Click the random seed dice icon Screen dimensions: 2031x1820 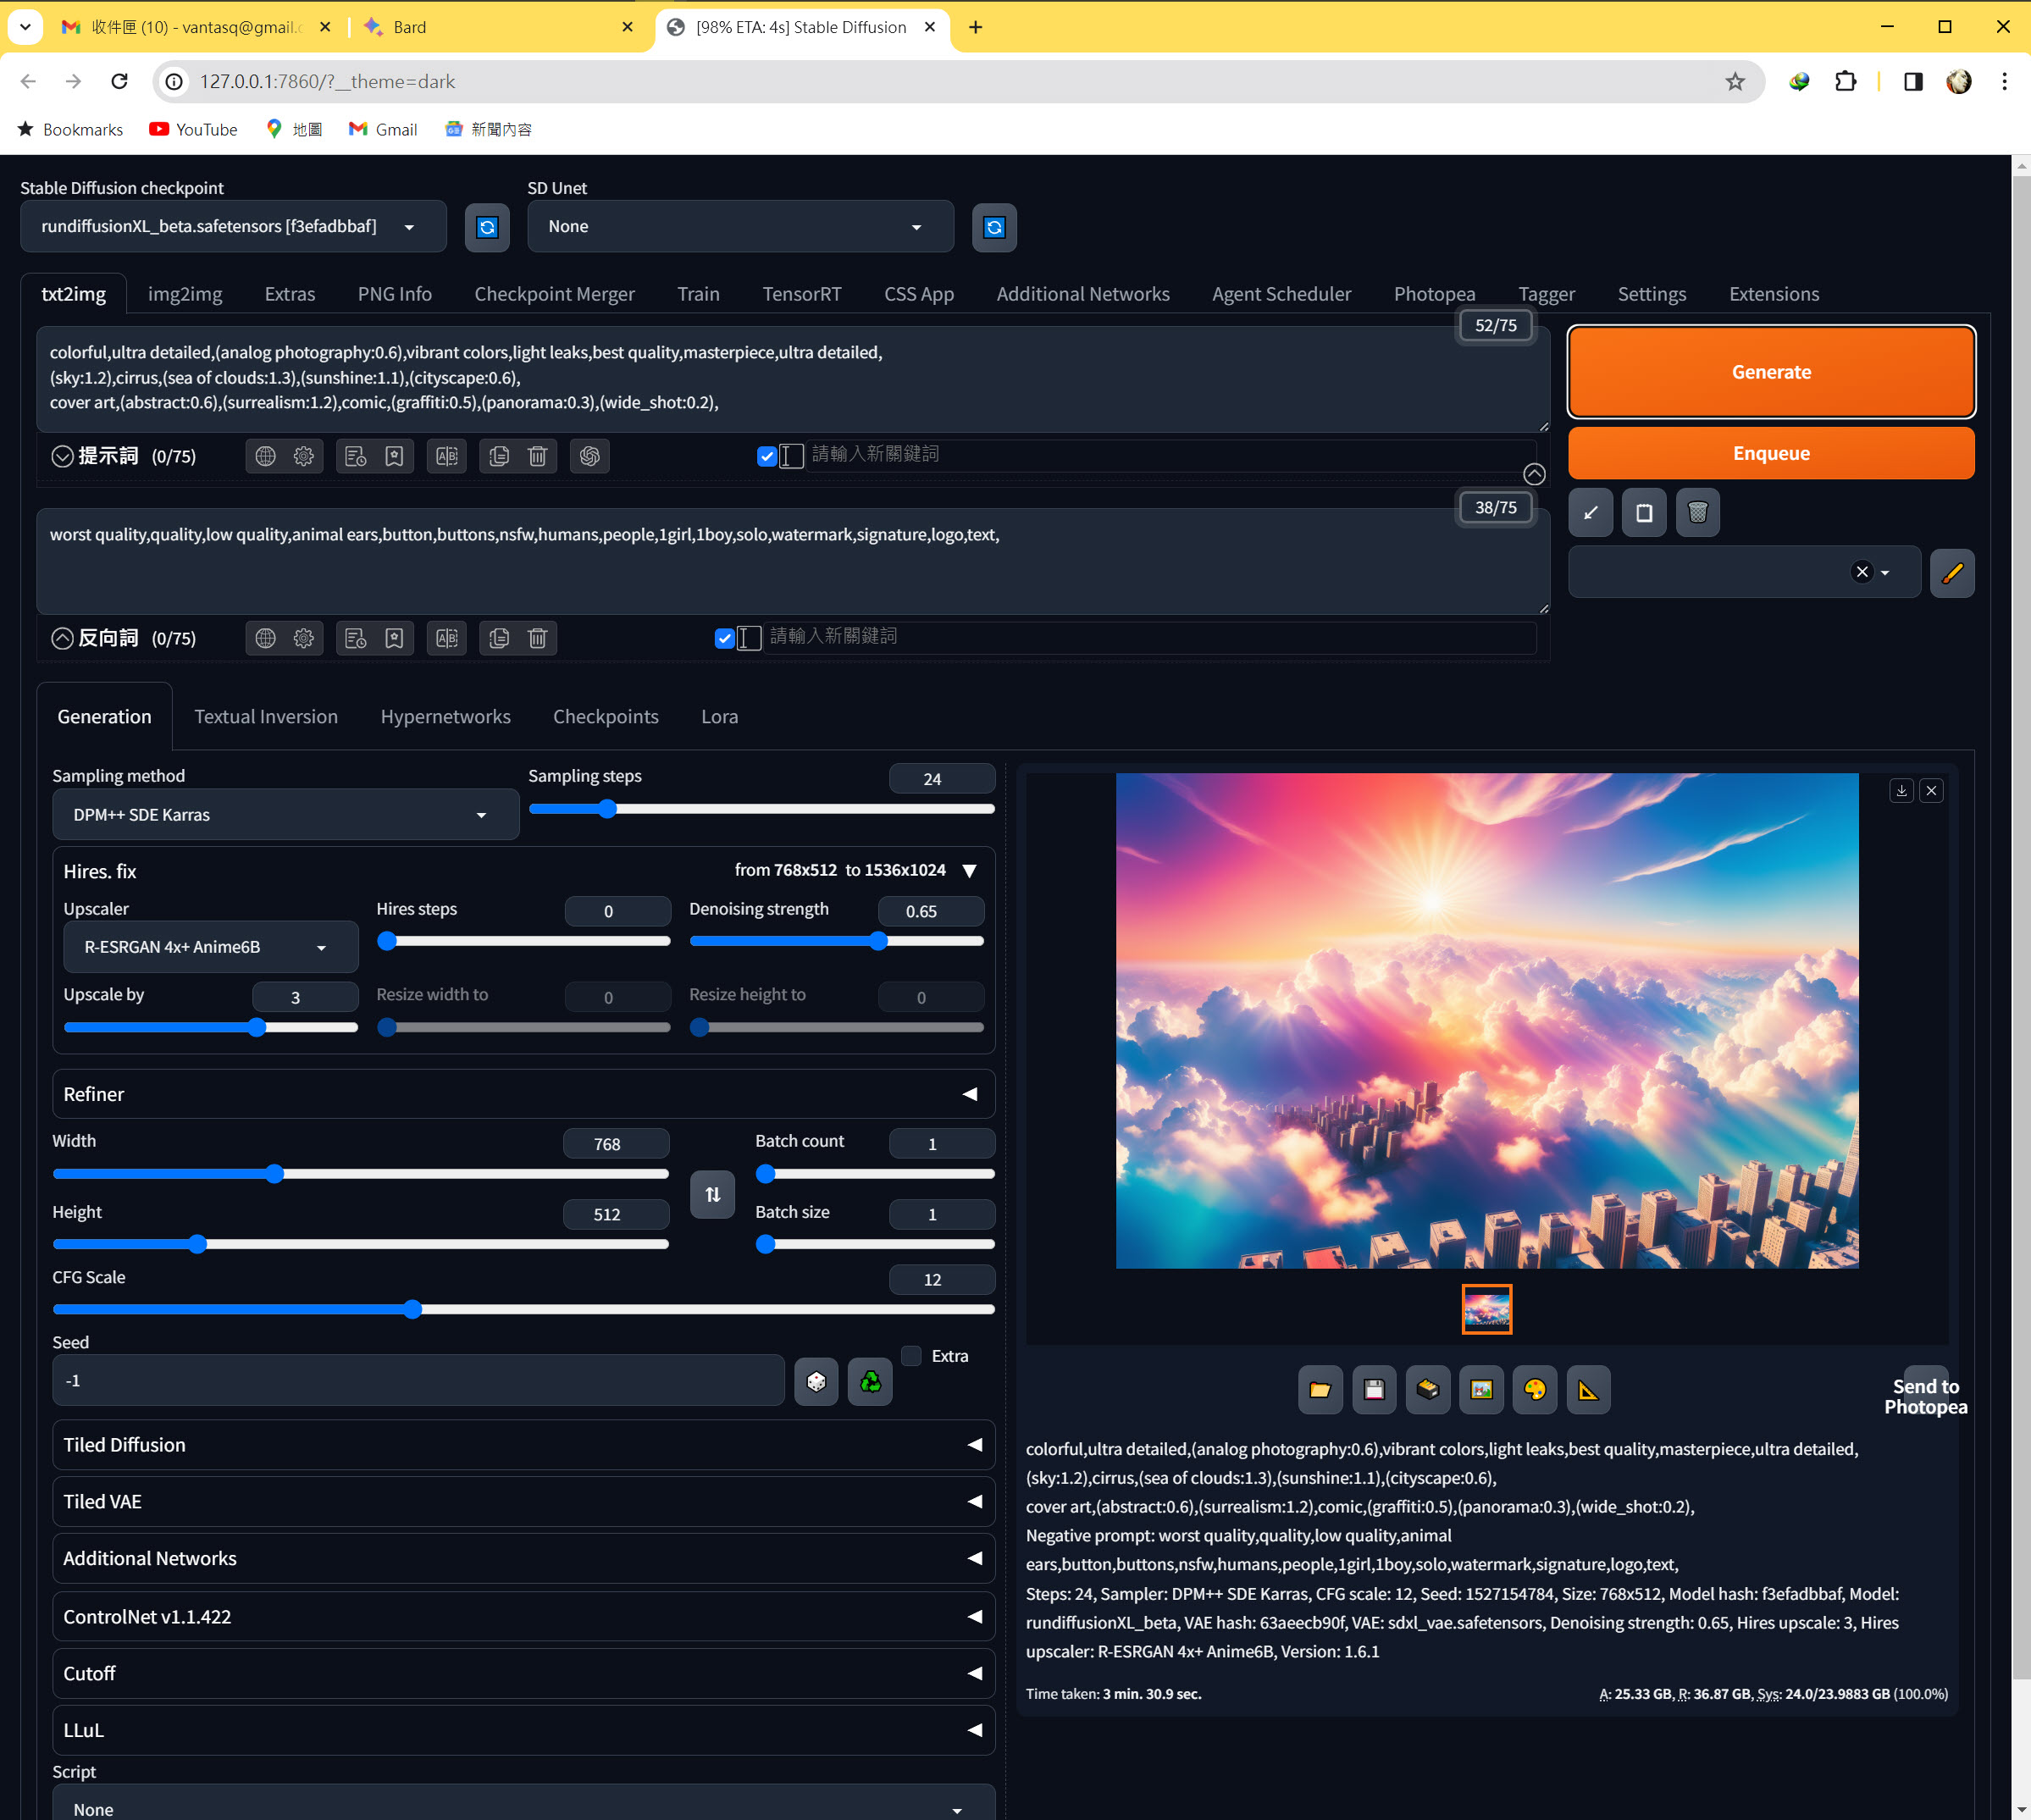click(816, 1381)
